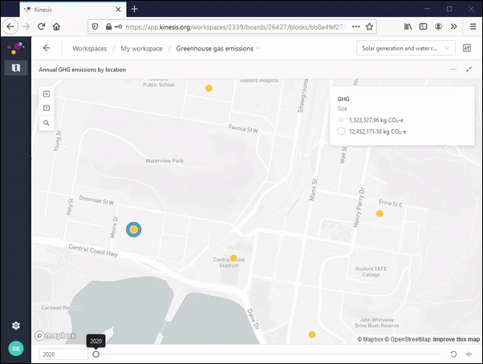Navigate to Workspaces breadcrumb

[90, 49]
